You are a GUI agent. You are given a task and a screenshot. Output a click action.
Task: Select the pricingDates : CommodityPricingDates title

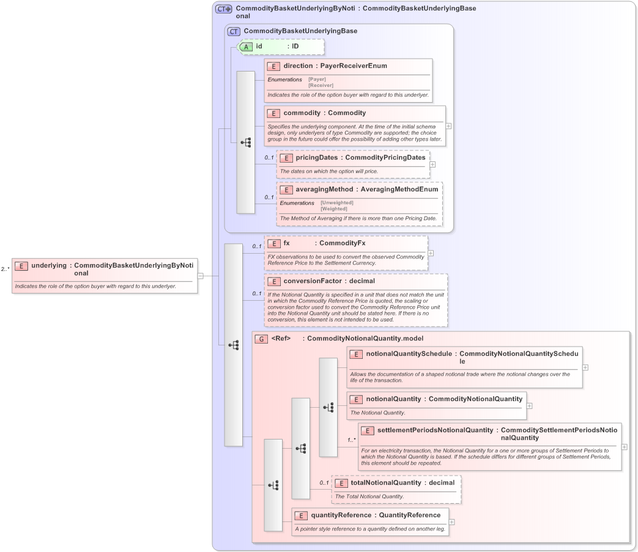360,158
